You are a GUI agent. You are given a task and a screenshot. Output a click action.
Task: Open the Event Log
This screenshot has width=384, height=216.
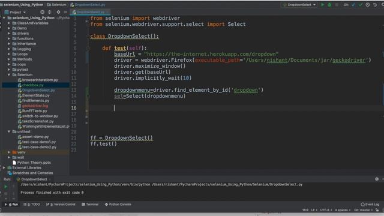click(370, 204)
